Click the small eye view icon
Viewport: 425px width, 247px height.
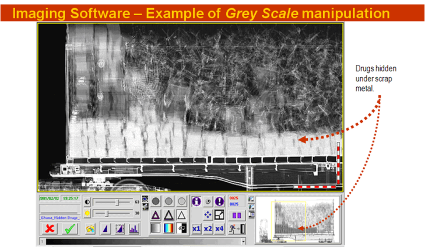[145, 199]
